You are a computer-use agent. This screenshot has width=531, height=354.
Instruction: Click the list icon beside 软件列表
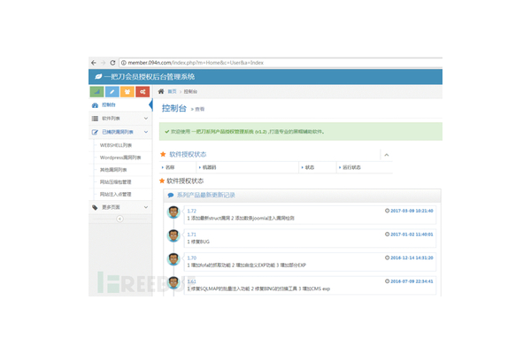point(95,119)
